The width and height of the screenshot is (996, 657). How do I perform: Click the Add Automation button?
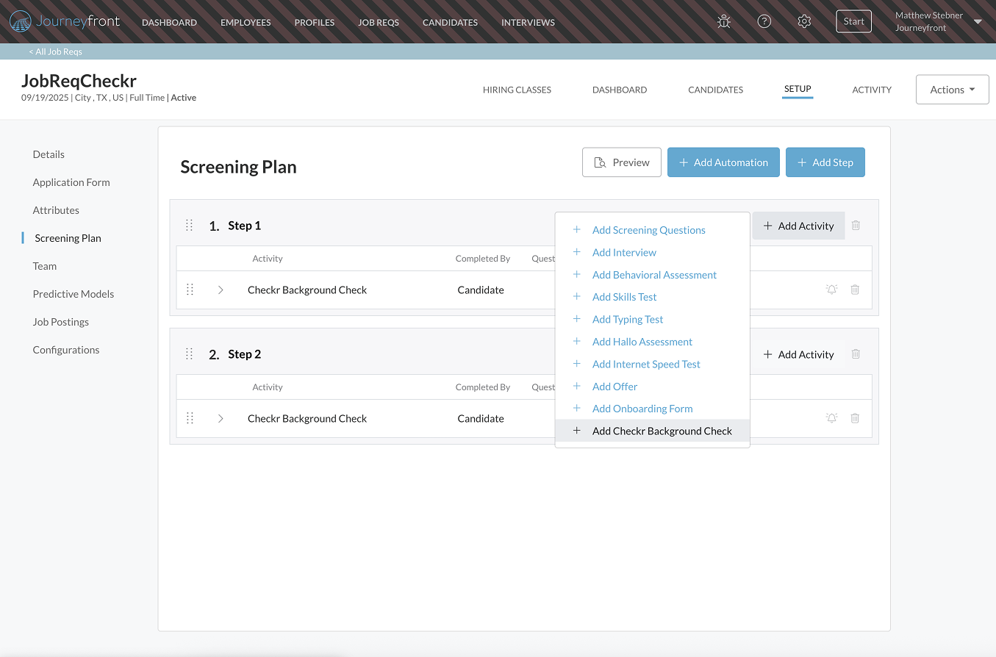(723, 162)
